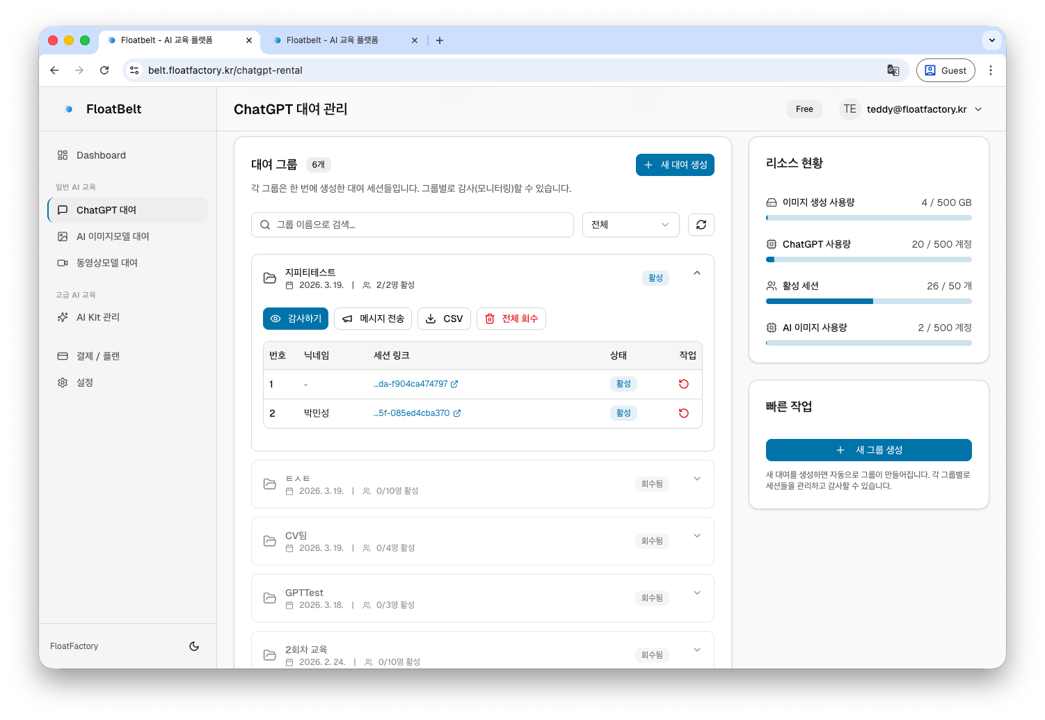Click the revoke icon for session 1
The image size is (1045, 720).
point(683,383)
